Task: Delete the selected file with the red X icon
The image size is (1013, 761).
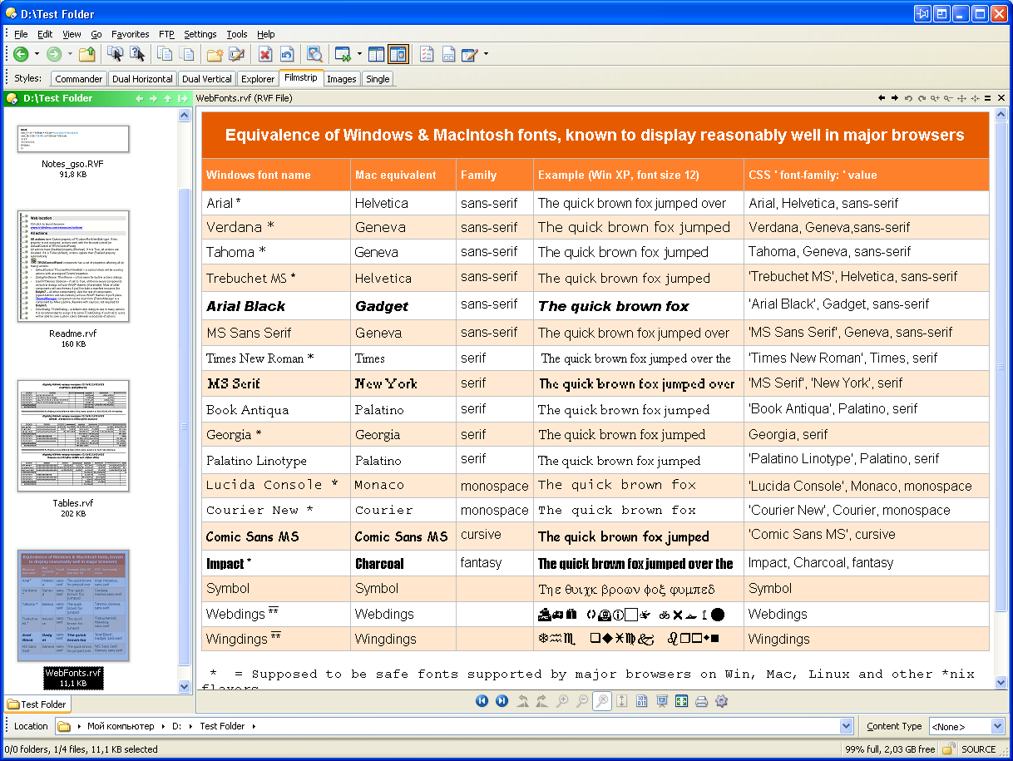Action: click(265, 54)
